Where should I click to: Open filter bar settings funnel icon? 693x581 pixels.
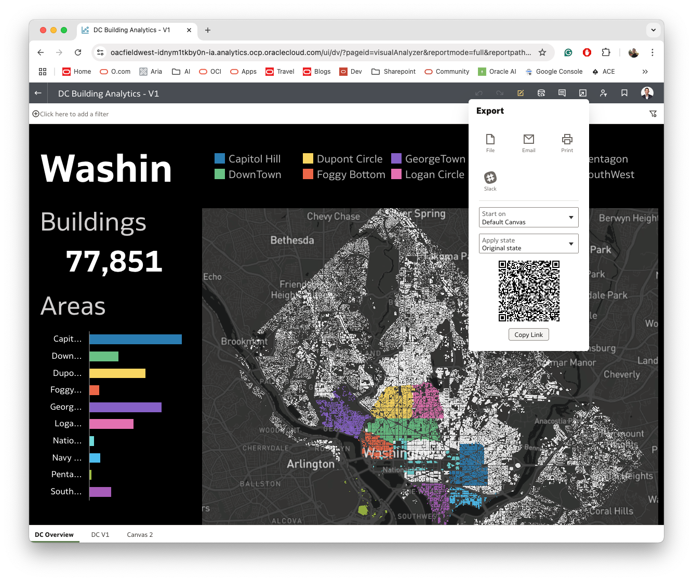coord(653,114)
